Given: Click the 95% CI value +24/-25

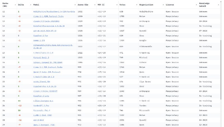Looking at the screenshot, I should [102, 53].
